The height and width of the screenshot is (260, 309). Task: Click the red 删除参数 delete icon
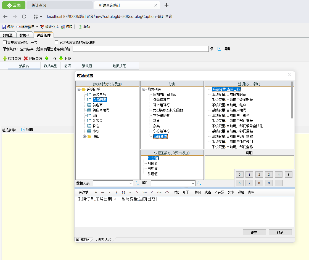point(26,58)
